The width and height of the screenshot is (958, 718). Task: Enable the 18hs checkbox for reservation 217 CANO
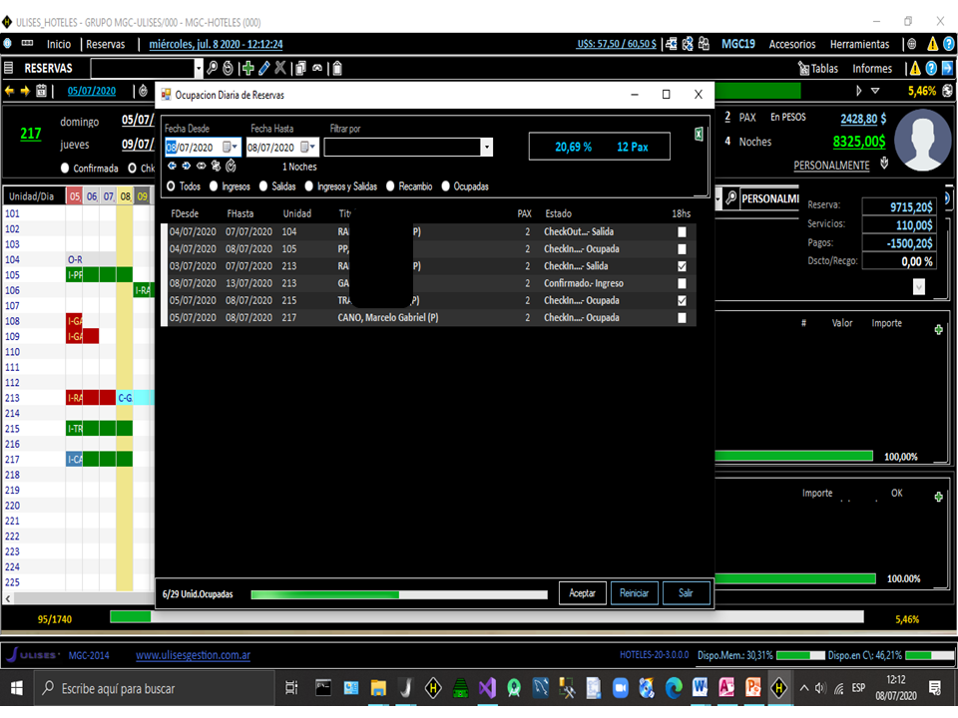click(683, 317)
